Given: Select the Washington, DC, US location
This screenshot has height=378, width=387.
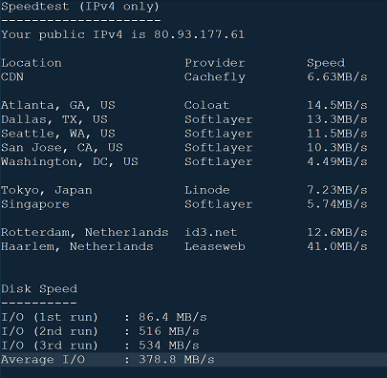Looking at the screenshot, I should [70, 162].
